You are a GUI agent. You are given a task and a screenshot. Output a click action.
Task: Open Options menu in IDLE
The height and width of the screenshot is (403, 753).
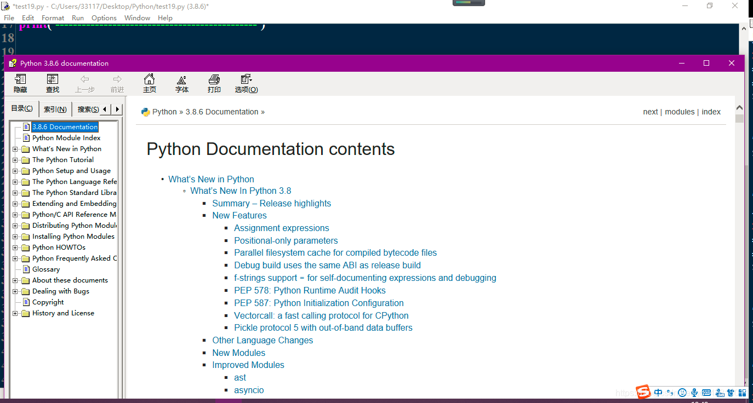[x=104, y=18]
